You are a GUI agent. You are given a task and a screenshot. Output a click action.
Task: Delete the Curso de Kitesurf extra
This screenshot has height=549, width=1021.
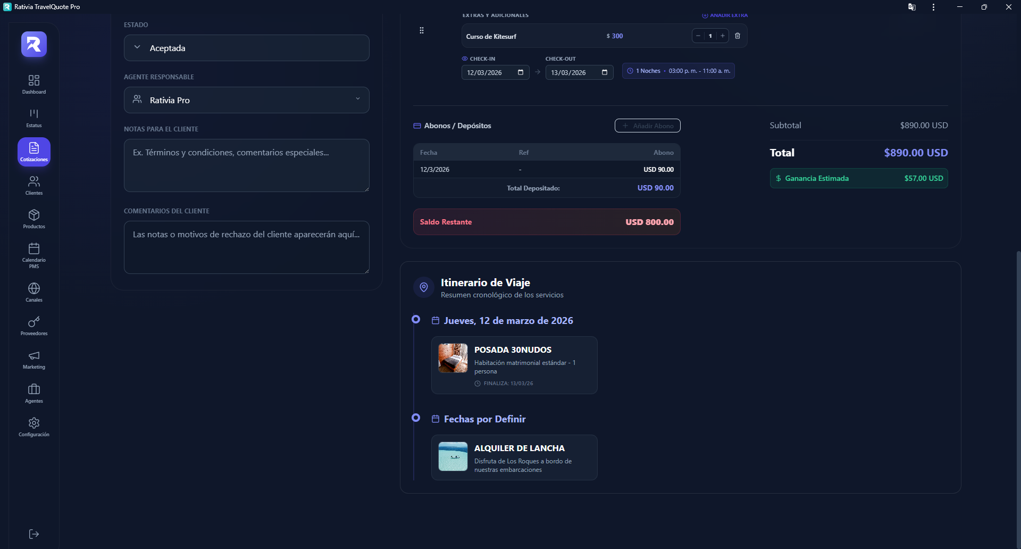[738, 36]
